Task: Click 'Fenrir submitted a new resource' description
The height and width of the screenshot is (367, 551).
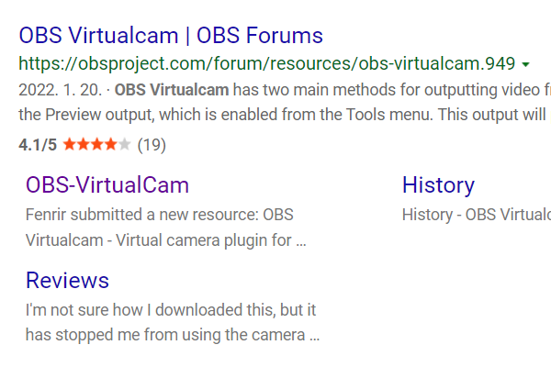Action: click(160, 215)
